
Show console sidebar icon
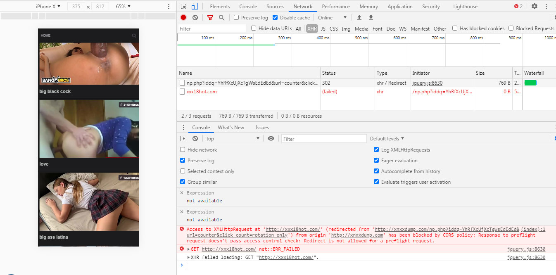point(183,138)
